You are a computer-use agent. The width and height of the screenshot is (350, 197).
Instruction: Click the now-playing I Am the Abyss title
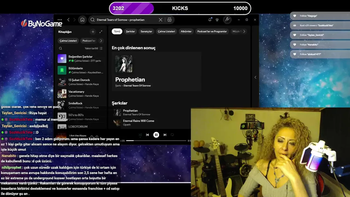78,135
